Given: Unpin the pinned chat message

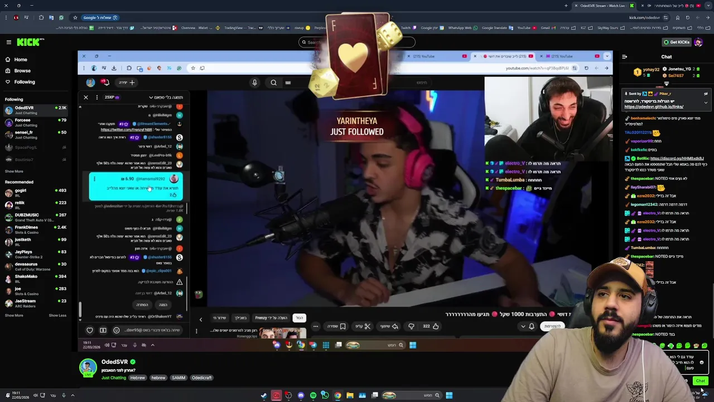Looking at the screenshot, I should (706, 94).
